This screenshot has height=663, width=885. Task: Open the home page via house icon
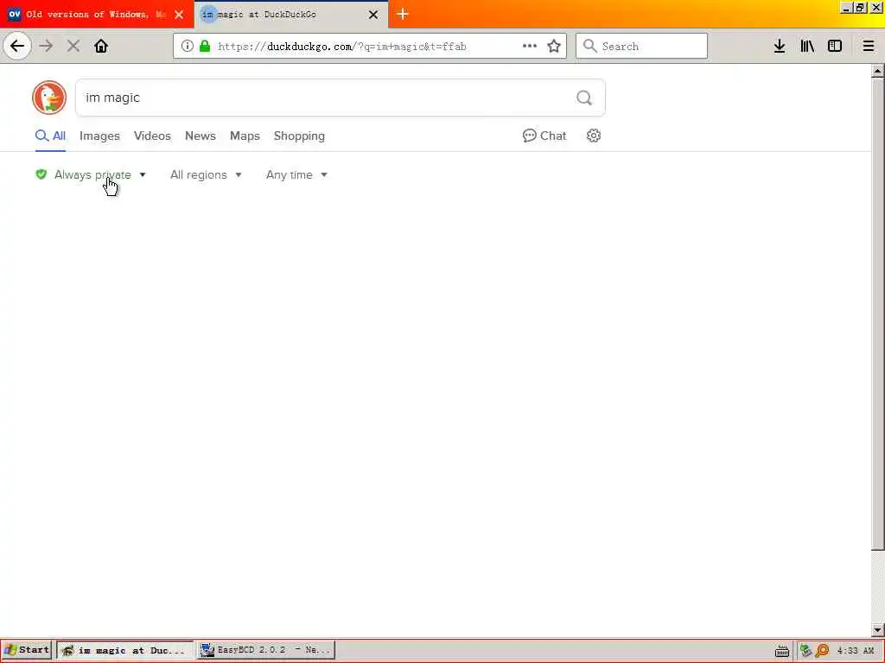tap(101, 46)
